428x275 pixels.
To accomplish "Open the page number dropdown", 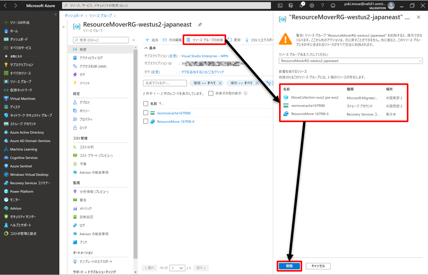I will click(x=177, y=268).
